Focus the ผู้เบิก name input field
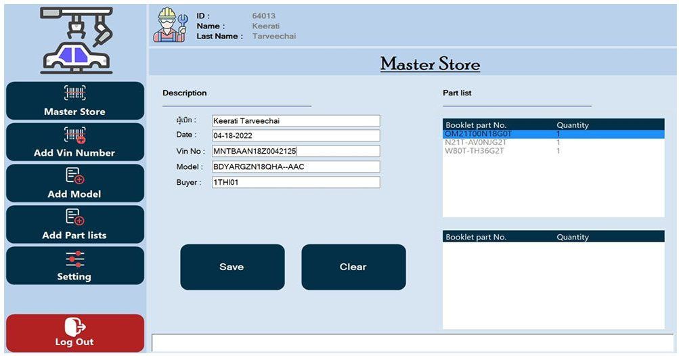The image size is (679, 356). tap(296, 121)
